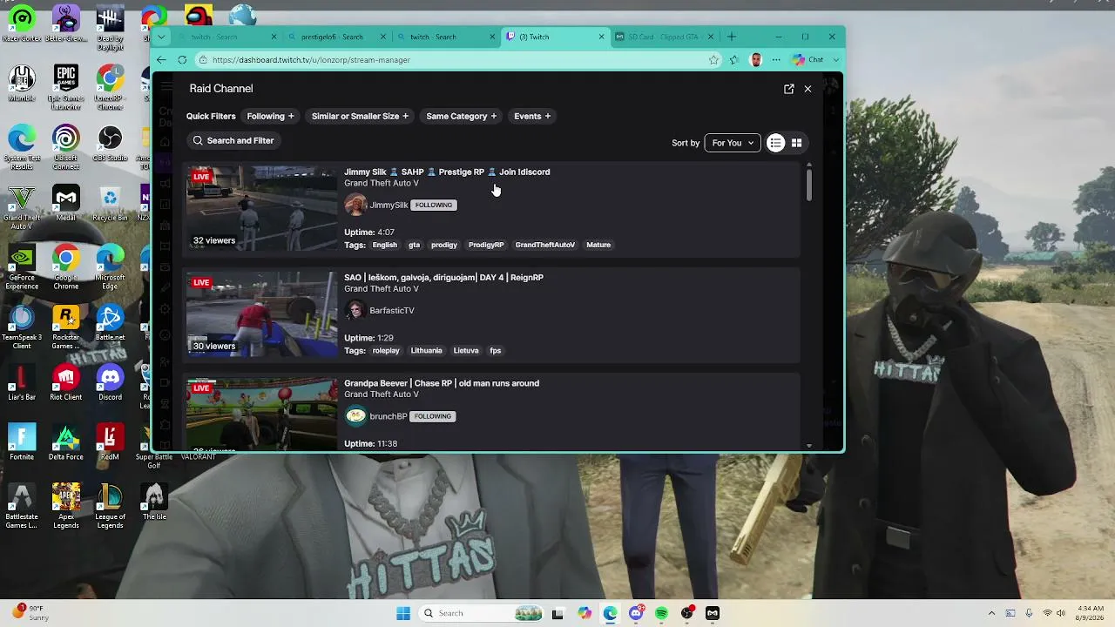Open the browser profile avatar
Image resolution: width=1115 pixels, height=627 pixels.
click(x=755, y=60)
